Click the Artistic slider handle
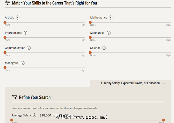This screenshot has width=174, height=123. (x=5, y=22)
